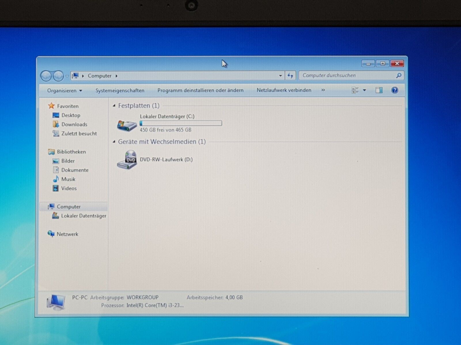Open the Organisieren dropdown menu
This screenshot has height=345, width=461.
[x=65, y=91]
